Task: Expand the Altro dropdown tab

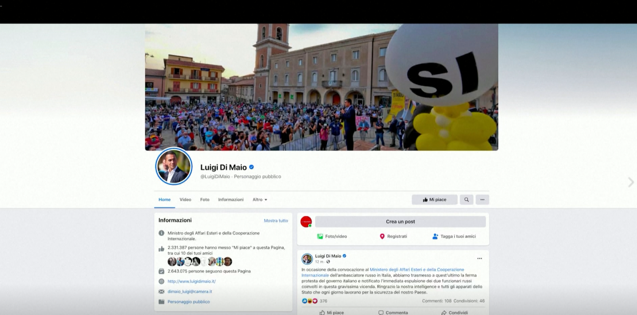Action: 260,200
